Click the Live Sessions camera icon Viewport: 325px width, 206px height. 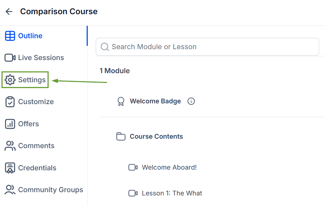10,58
